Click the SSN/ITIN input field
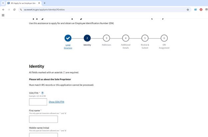This screenshot has width=208, height=137. pyautogui.click(x=38, y=102)
